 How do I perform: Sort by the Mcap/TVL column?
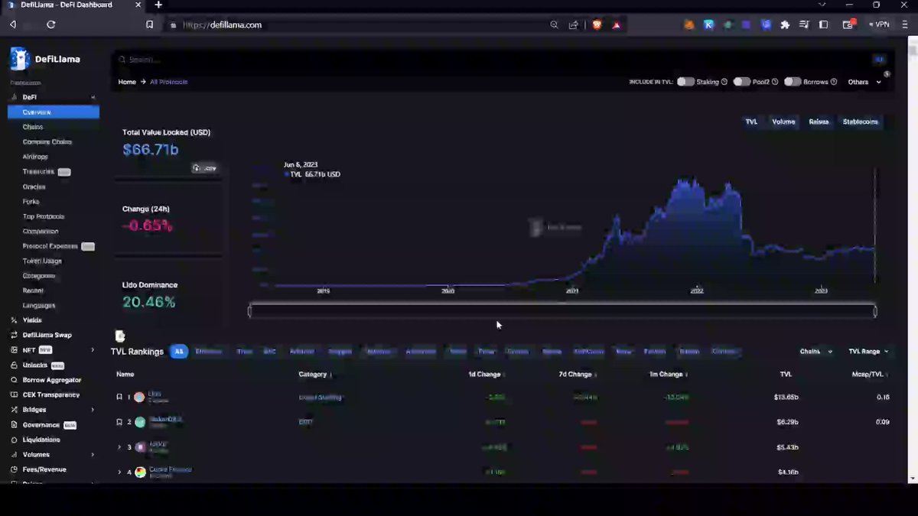pos(872,375)
